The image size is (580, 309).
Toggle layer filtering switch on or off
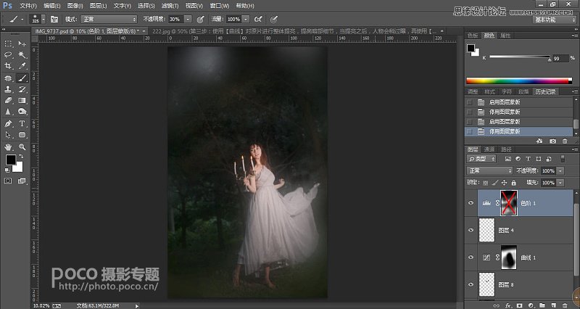563,159
